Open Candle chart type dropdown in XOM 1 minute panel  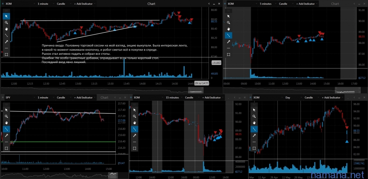pyautogui.click(x=63, y=4)
